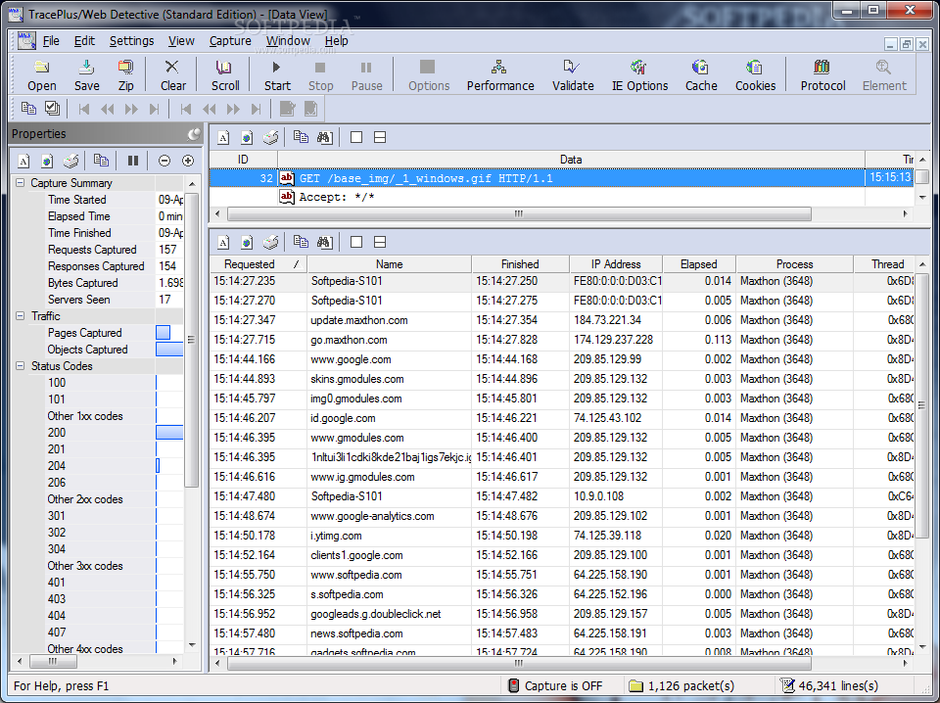This screenshot has height=703, width=940.
Task: Click the print icon in the Properties toolbar
Action: [x=70, y=161]
